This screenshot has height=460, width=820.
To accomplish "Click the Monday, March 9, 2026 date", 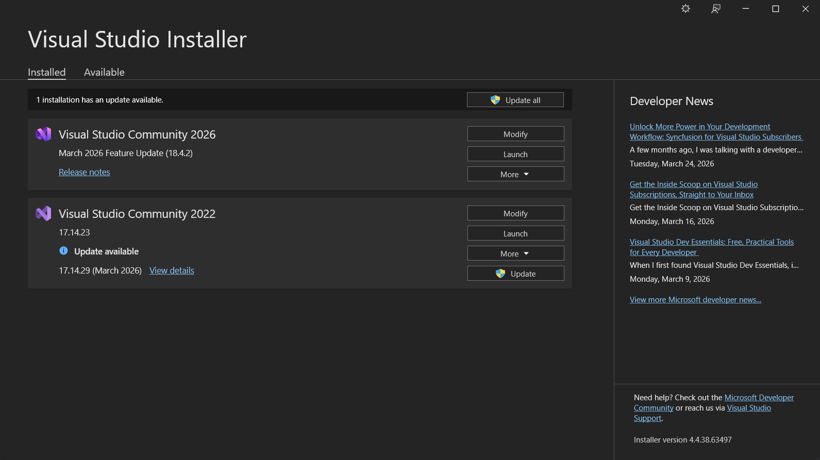I will point(670,279).
